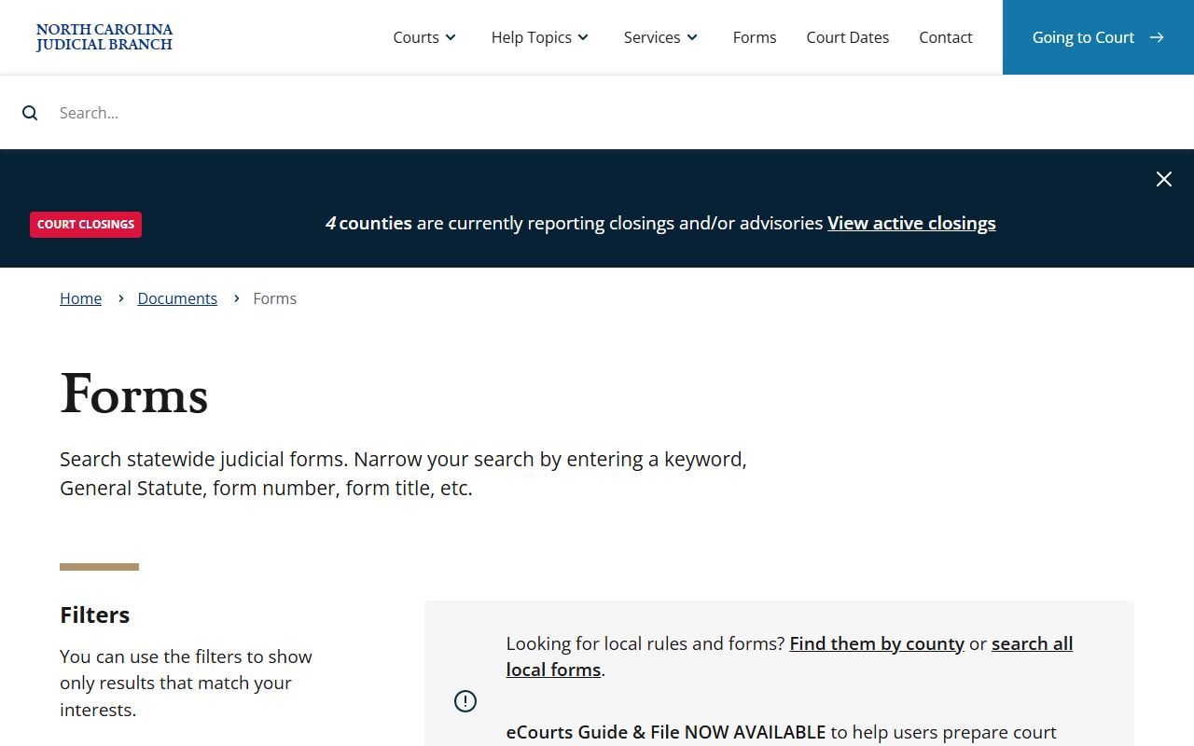Click the Going to Court button
Viewport: 1194px width, 746px height.
pos(1083,37)
